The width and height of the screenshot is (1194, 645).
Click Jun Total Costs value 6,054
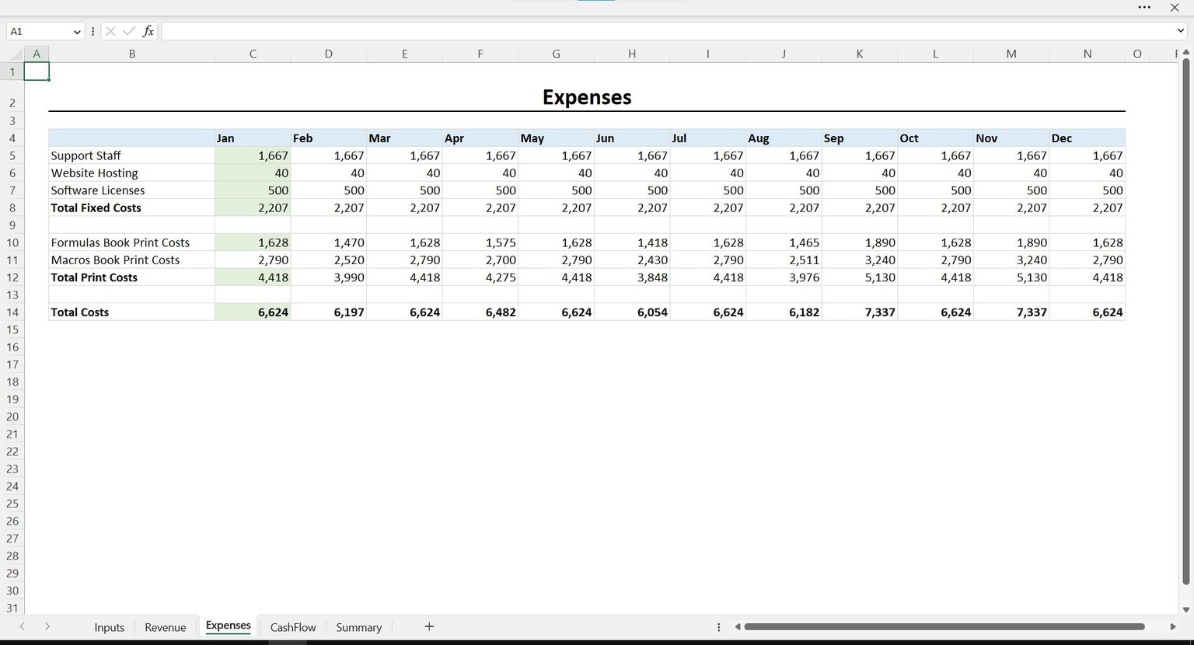tap(632, 312)
